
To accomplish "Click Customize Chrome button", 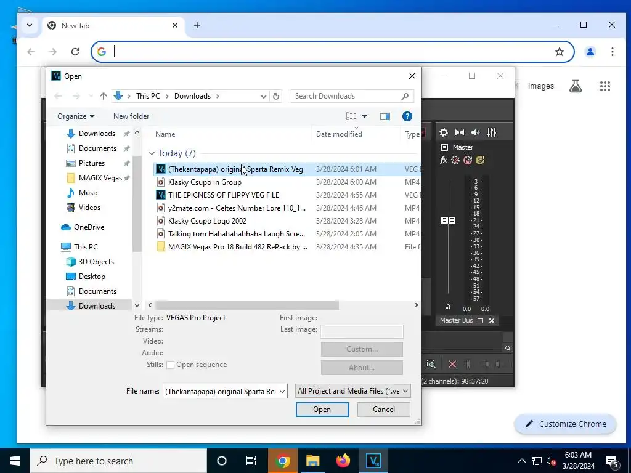I will click(566, 424).
